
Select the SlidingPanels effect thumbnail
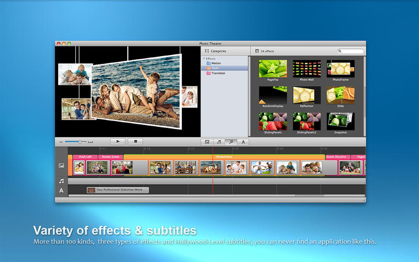[273, 122]
